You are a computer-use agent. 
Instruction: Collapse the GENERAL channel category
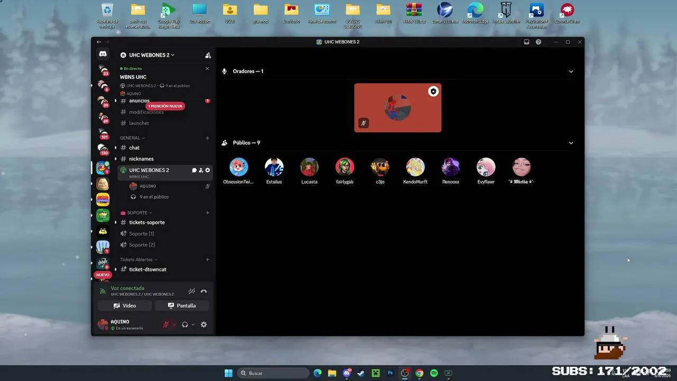pyautogui.click(x=132, y=138)
